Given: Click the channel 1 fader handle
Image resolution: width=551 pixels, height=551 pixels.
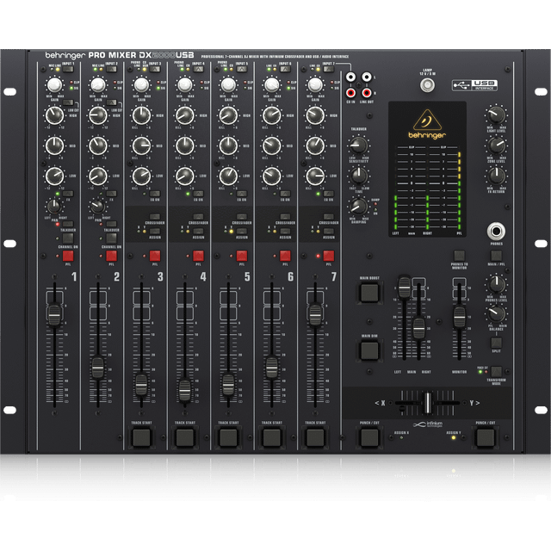Looking at the screenshot, I should [x=54, y=314].
